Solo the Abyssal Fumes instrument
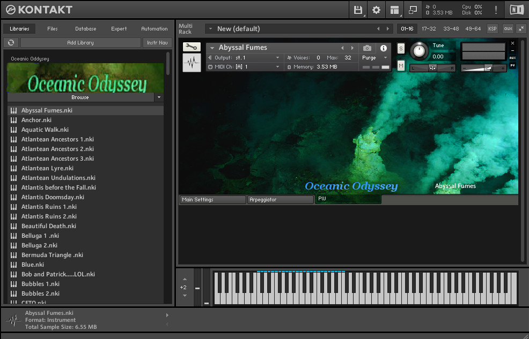The width and height of the screenshot is (529, 339). point(401,49)
